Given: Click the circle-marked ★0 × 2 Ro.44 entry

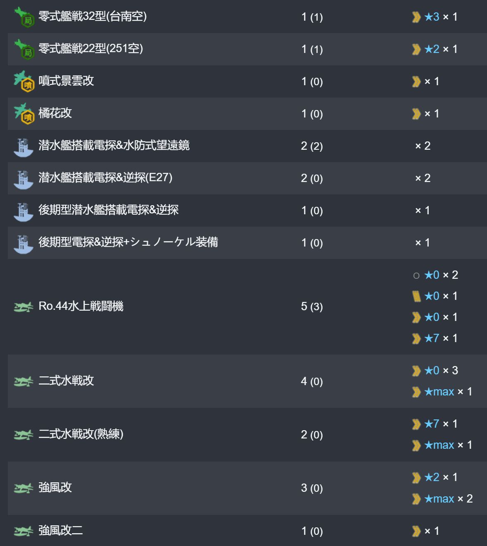Looking at the screenshot, I should [x=435, y=275].
